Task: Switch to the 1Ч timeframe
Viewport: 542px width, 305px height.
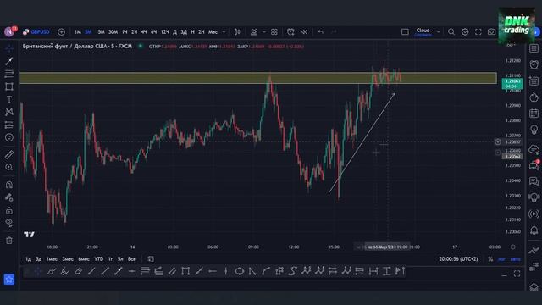Action: click(124, 32)
